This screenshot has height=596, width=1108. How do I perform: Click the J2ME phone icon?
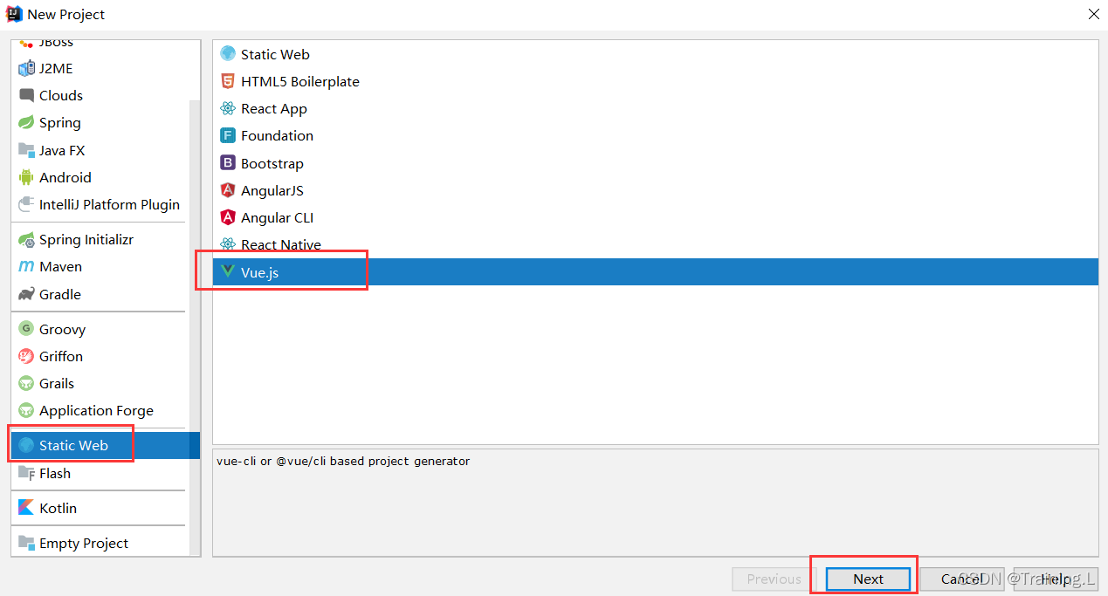[26, 68]
